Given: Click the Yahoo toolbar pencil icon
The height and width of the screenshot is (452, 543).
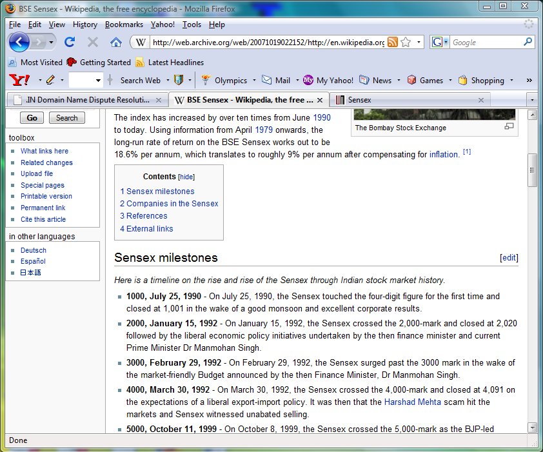Looking at the screenshot, I should coord(50,80).
